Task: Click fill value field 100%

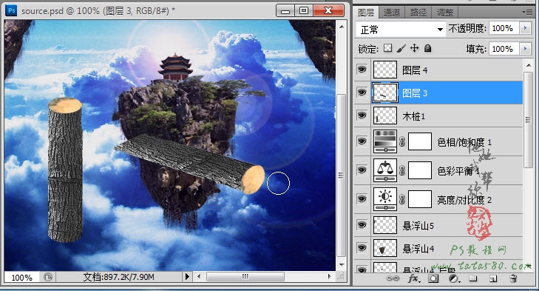Action: (504, 49)
